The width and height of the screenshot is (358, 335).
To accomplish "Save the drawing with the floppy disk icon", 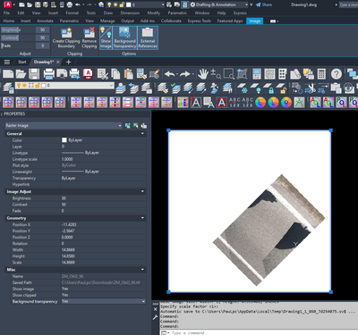I will pyautogui.click(x=34, y=74).
